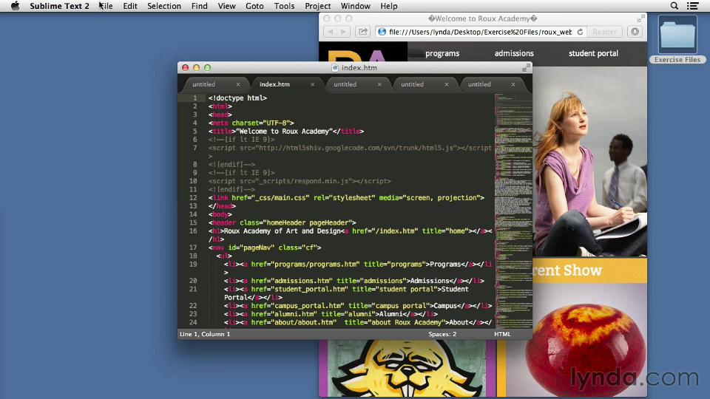
Task: Click the student portal link in Safari
Action: [593, 53]
